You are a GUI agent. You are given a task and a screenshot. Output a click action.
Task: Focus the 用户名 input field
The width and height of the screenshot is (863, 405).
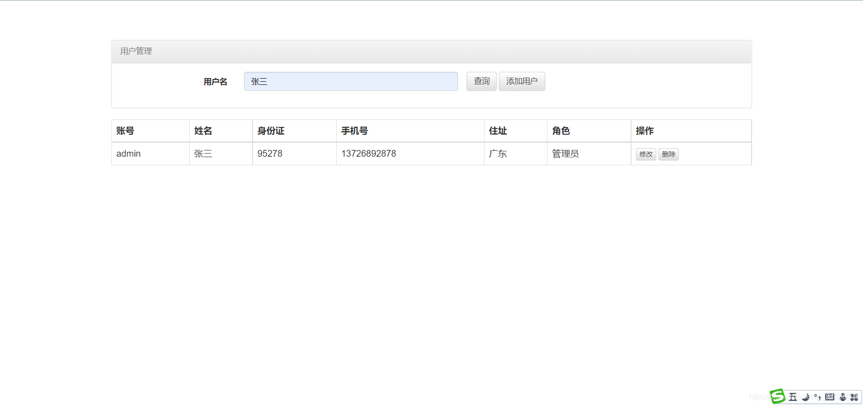[x=351, y=81]
